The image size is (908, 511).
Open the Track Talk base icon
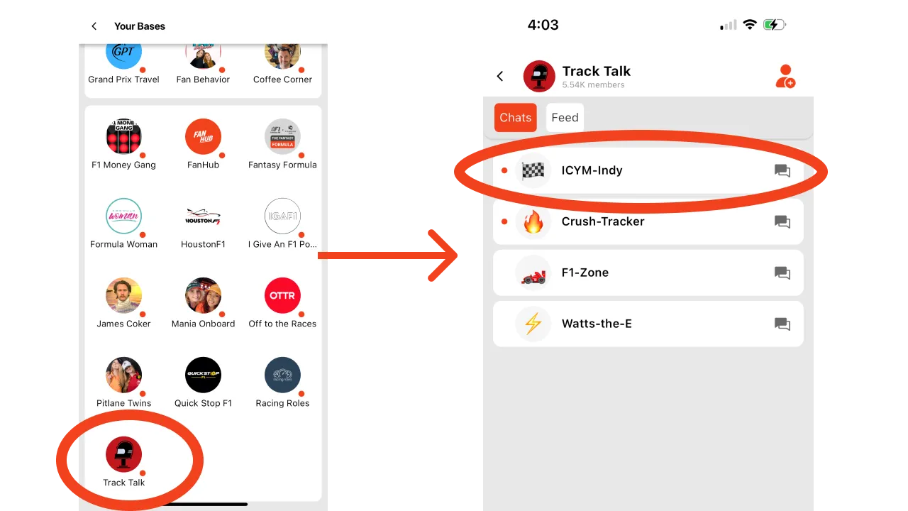(x=123, y=454)
